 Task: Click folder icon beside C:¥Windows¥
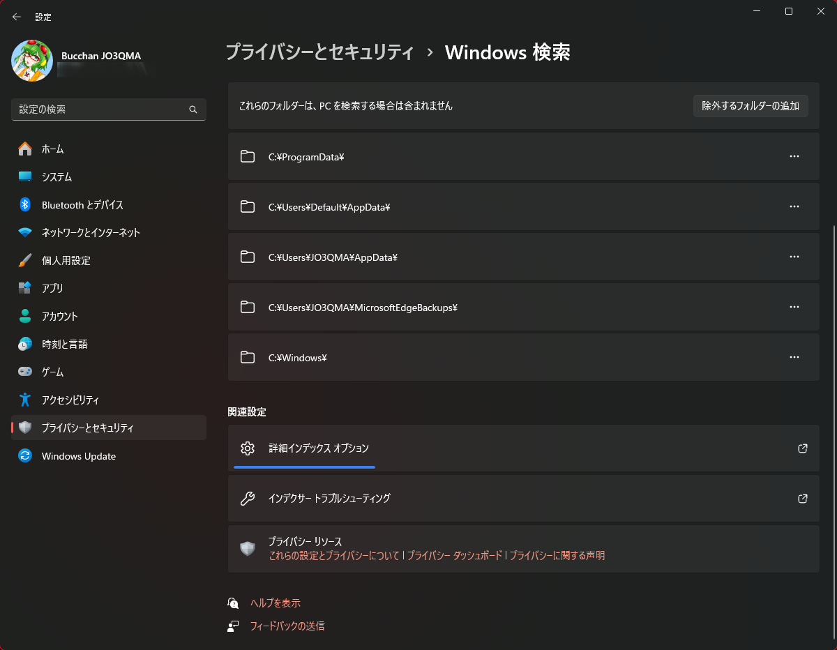pos(248,357)
